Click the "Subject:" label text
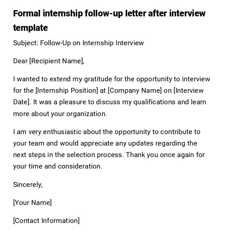230x241 pixels. click(x=26, y=43)
